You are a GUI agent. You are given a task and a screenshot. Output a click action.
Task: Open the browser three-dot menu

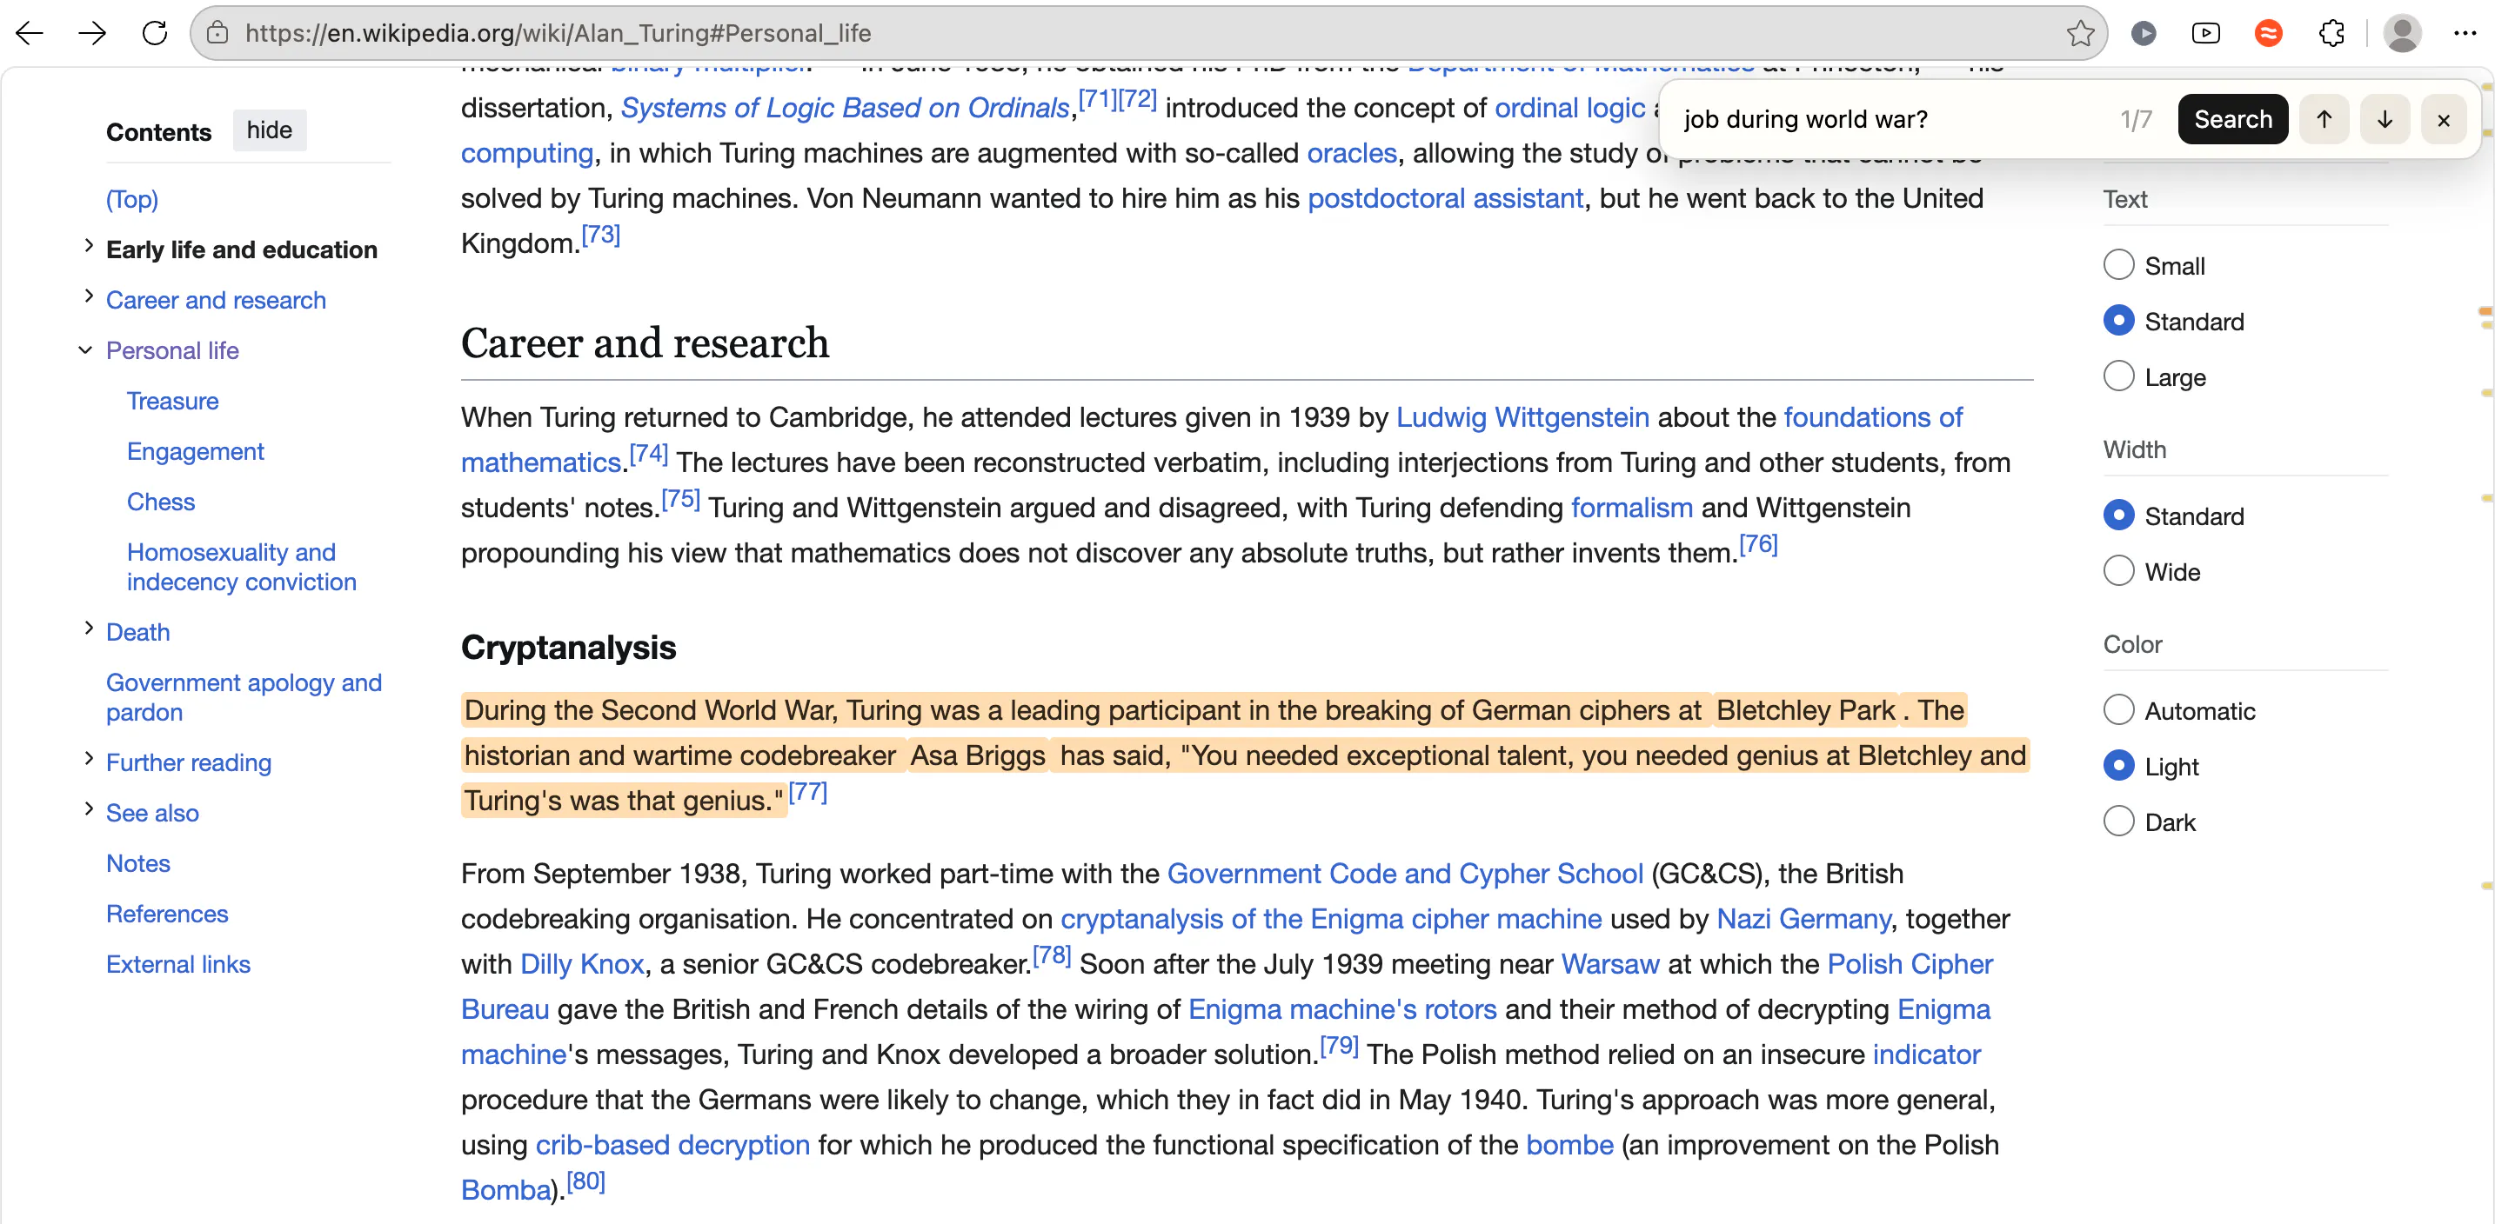(x=2464, y=33)
